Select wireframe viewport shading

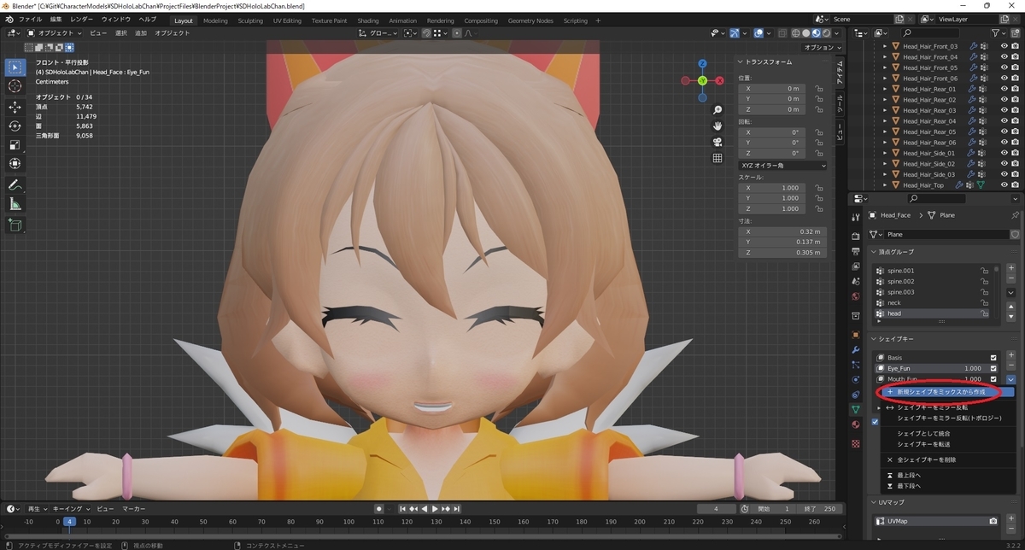794,33
